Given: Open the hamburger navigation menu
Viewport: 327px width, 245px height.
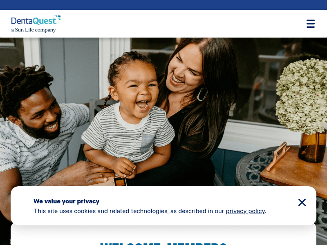Looking at the screenshot, I should point(310,24).
